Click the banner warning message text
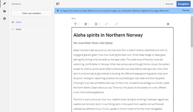Screen dimensions: 193x112 [115, 11]
